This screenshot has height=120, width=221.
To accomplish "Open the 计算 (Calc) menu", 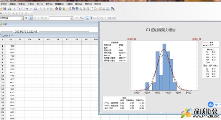I will 31,4.
